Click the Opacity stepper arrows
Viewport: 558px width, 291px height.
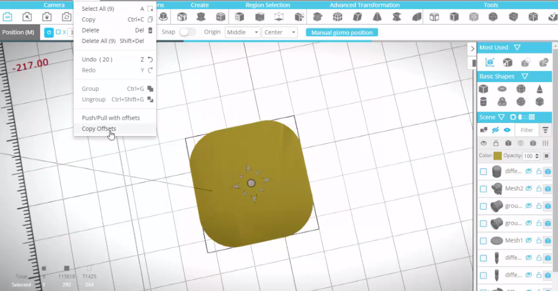pyautogui.click(x=537, y=156)
